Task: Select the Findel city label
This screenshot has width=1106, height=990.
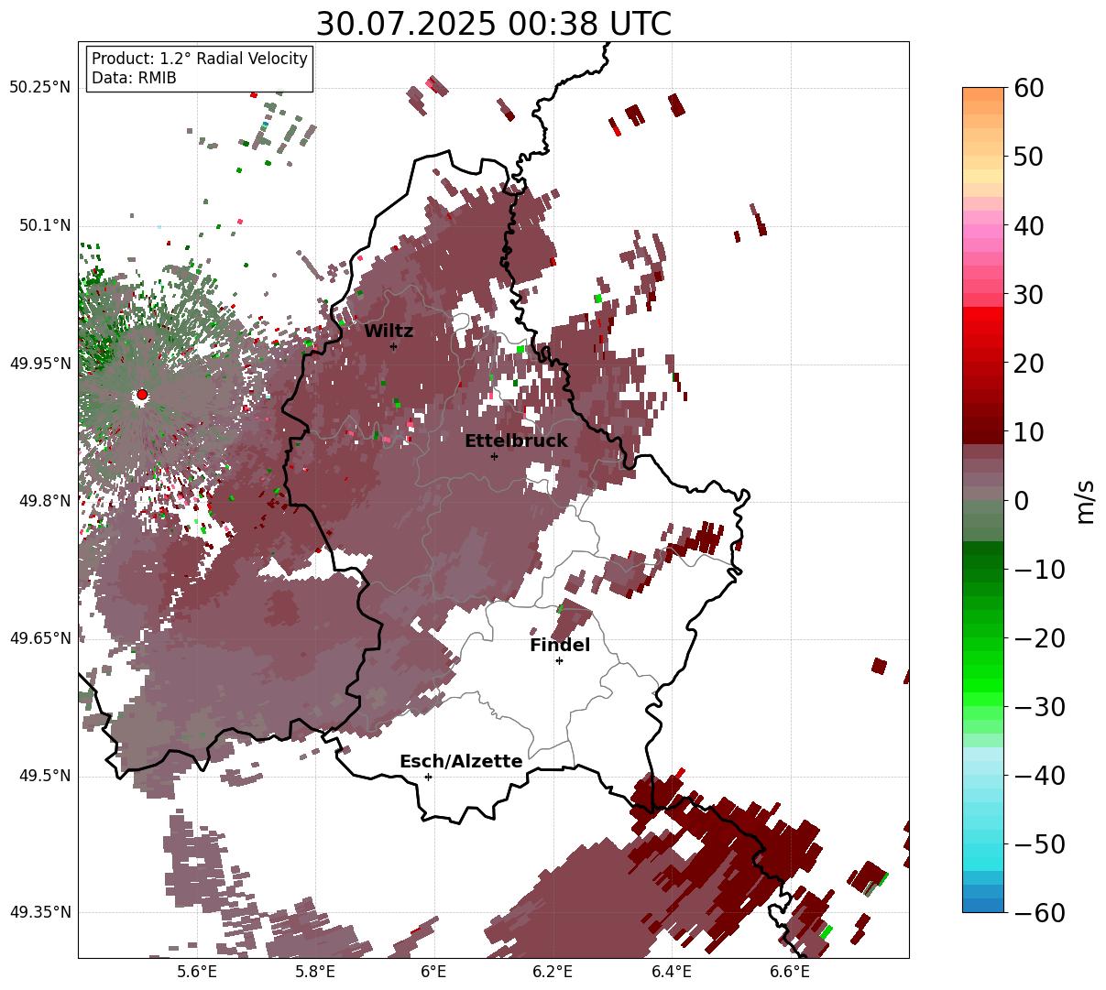Action: [x=560, y=646]
